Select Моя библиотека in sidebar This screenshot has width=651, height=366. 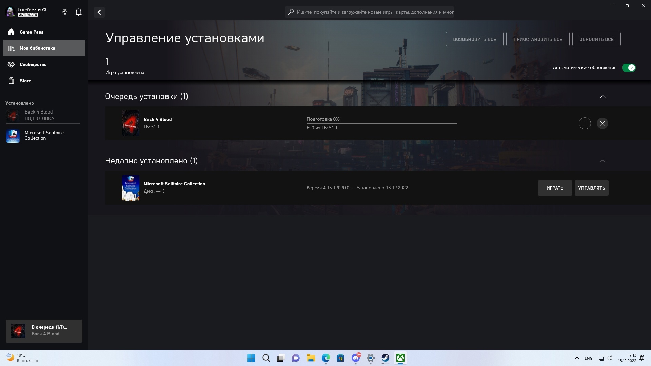coord(44,48)
